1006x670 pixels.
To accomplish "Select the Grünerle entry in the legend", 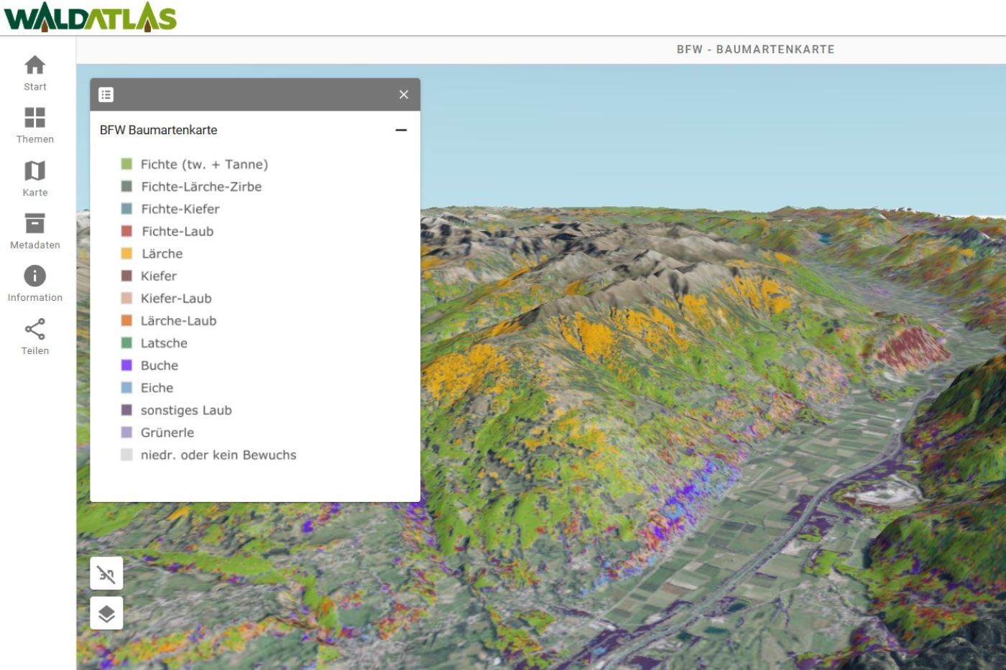I will tap(166, 432).
